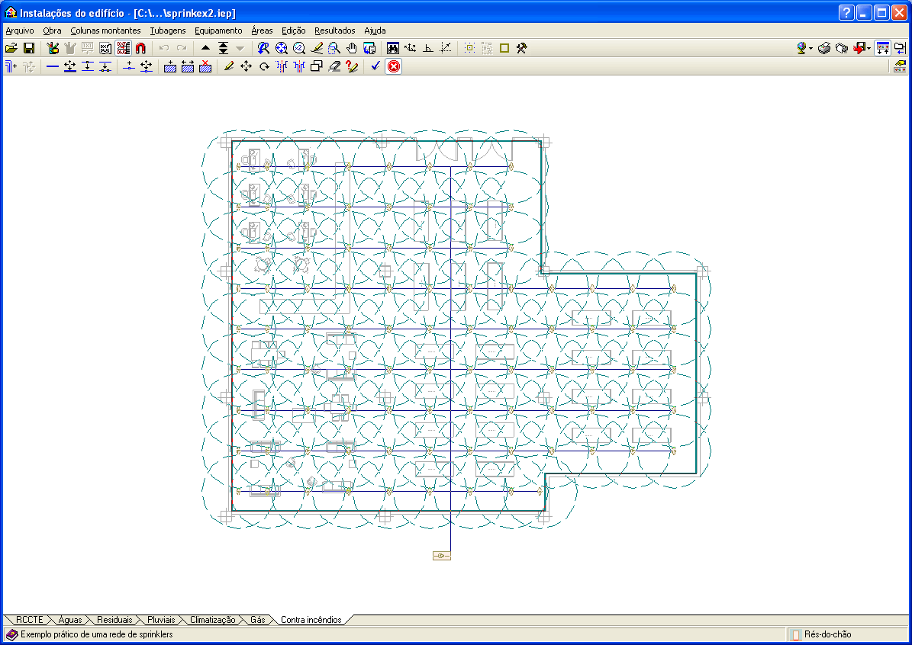
Task: Click the delete hatched area icon with red X
Action: click(205, 66)
